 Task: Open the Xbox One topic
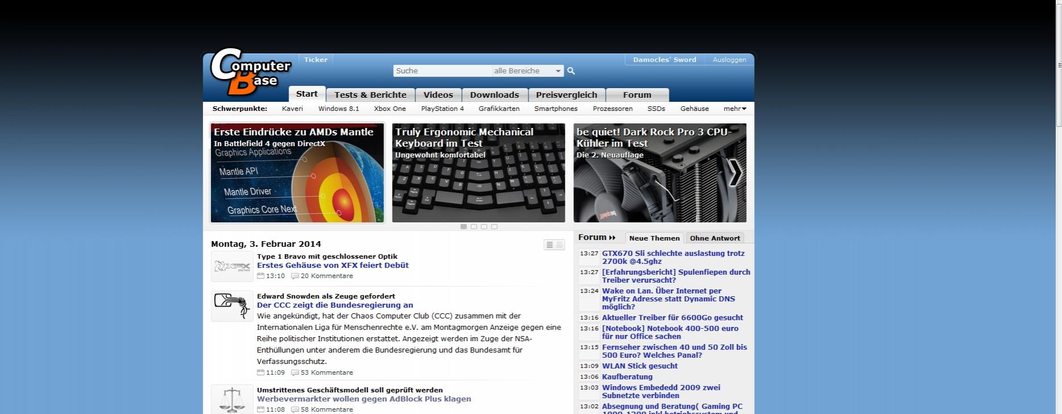[x=390, y=109]
